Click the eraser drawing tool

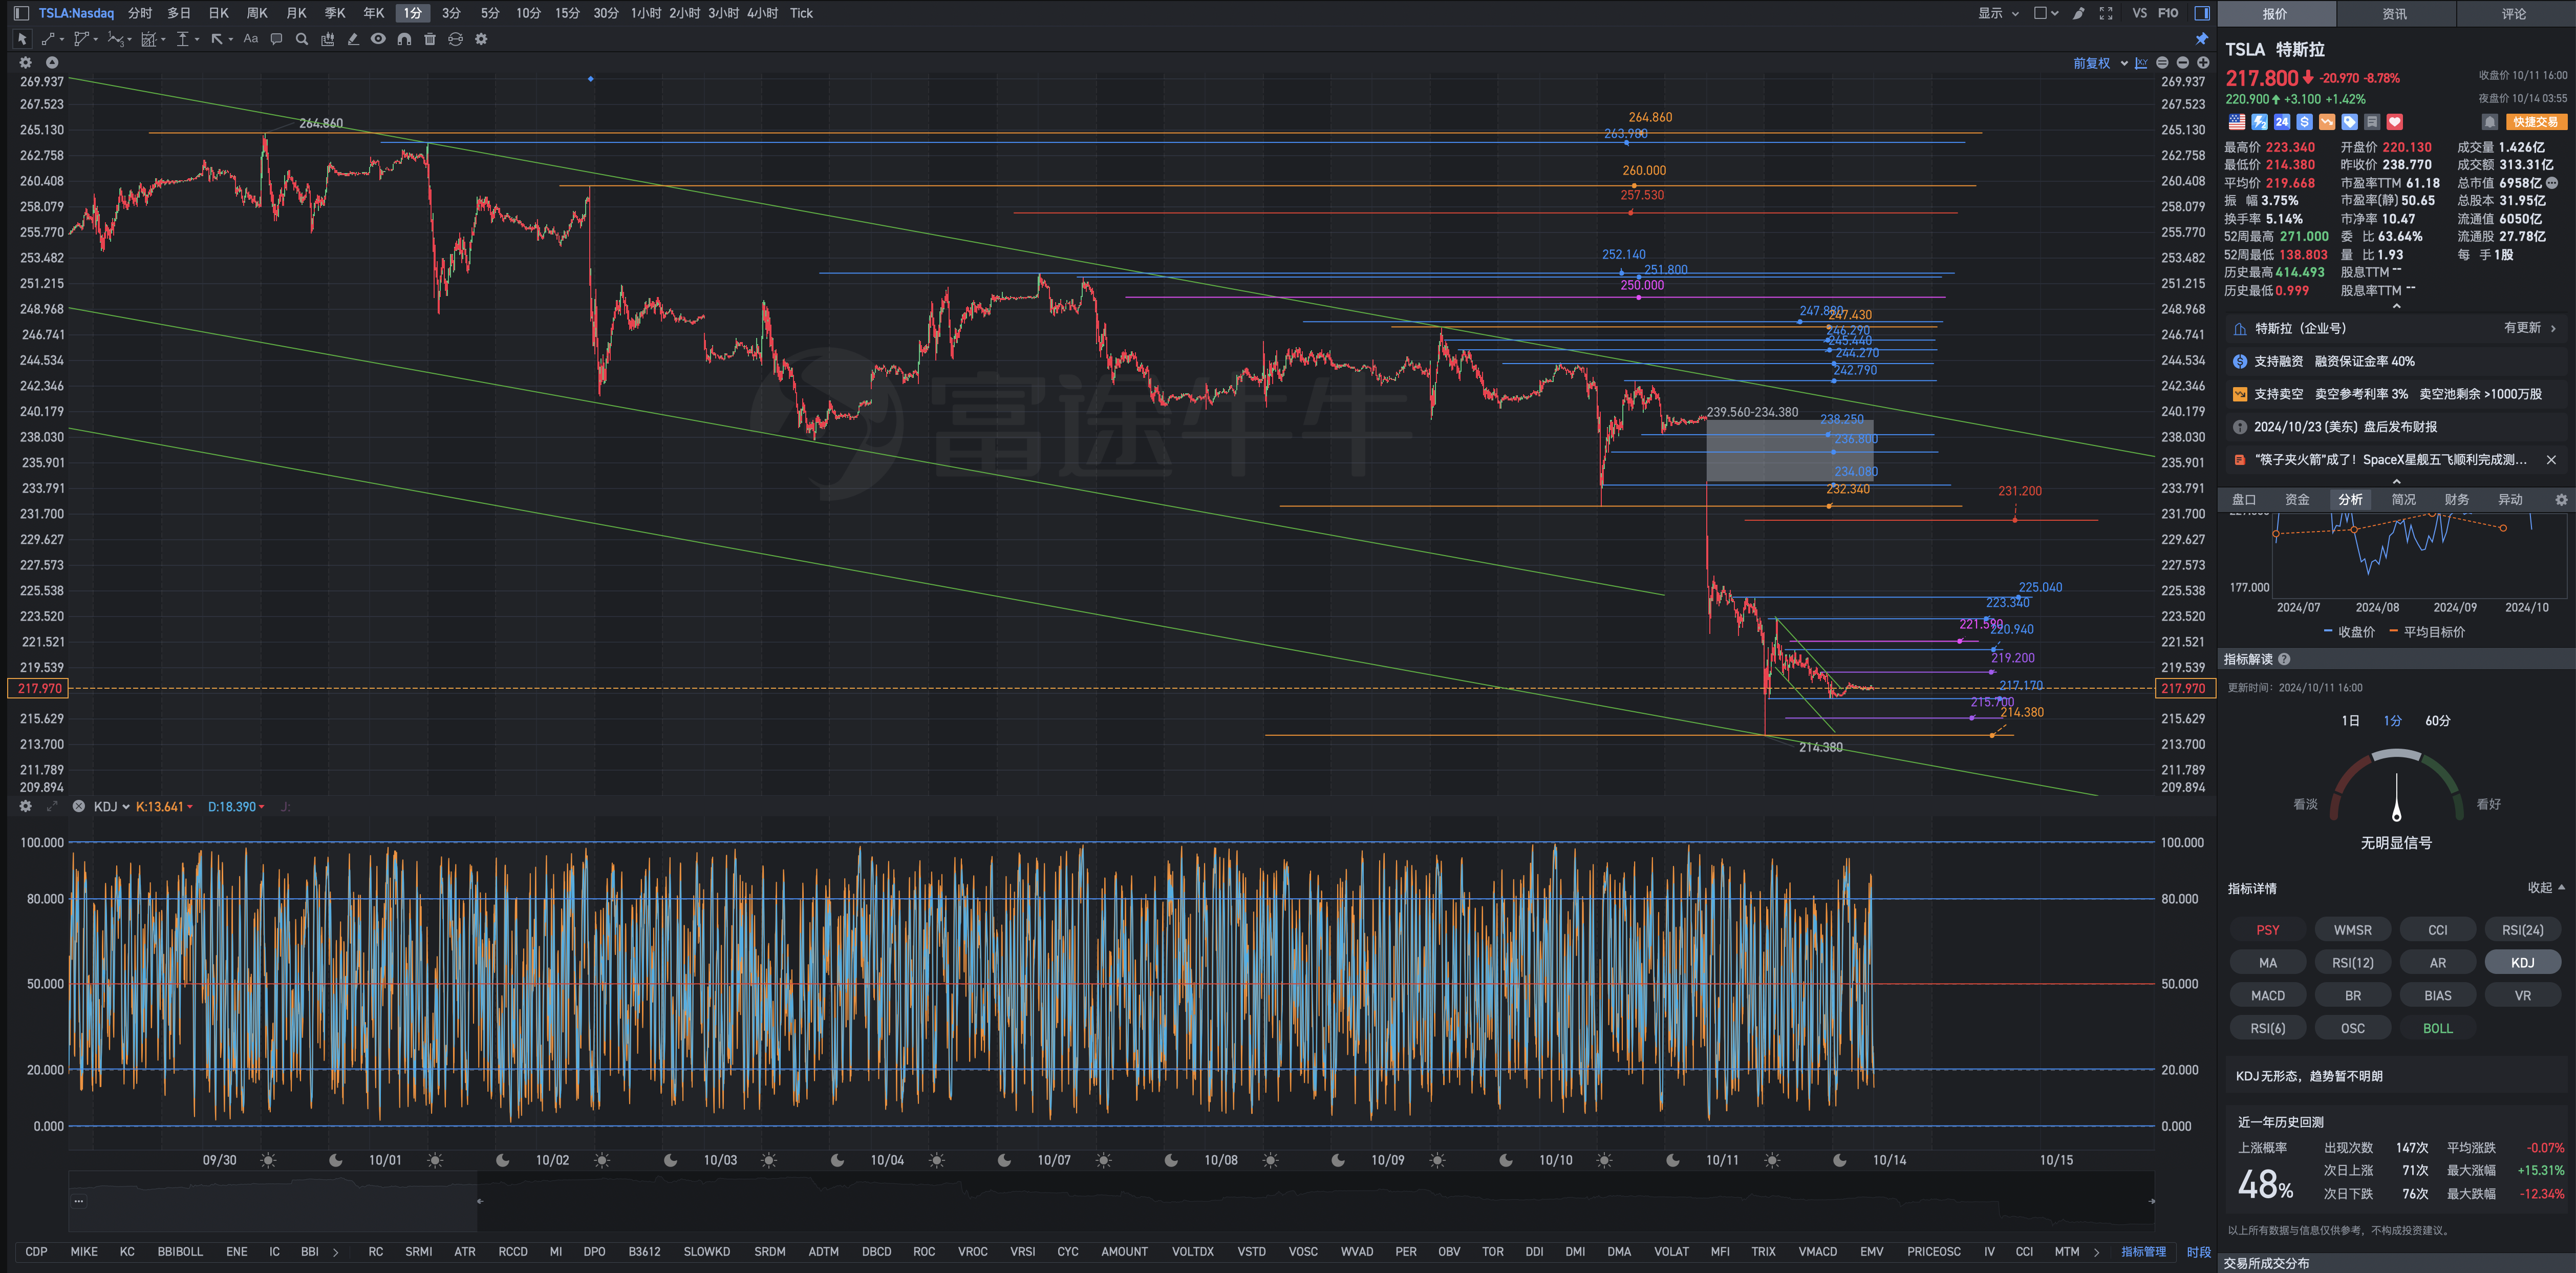pyautogui.click(x=353, y=39)
